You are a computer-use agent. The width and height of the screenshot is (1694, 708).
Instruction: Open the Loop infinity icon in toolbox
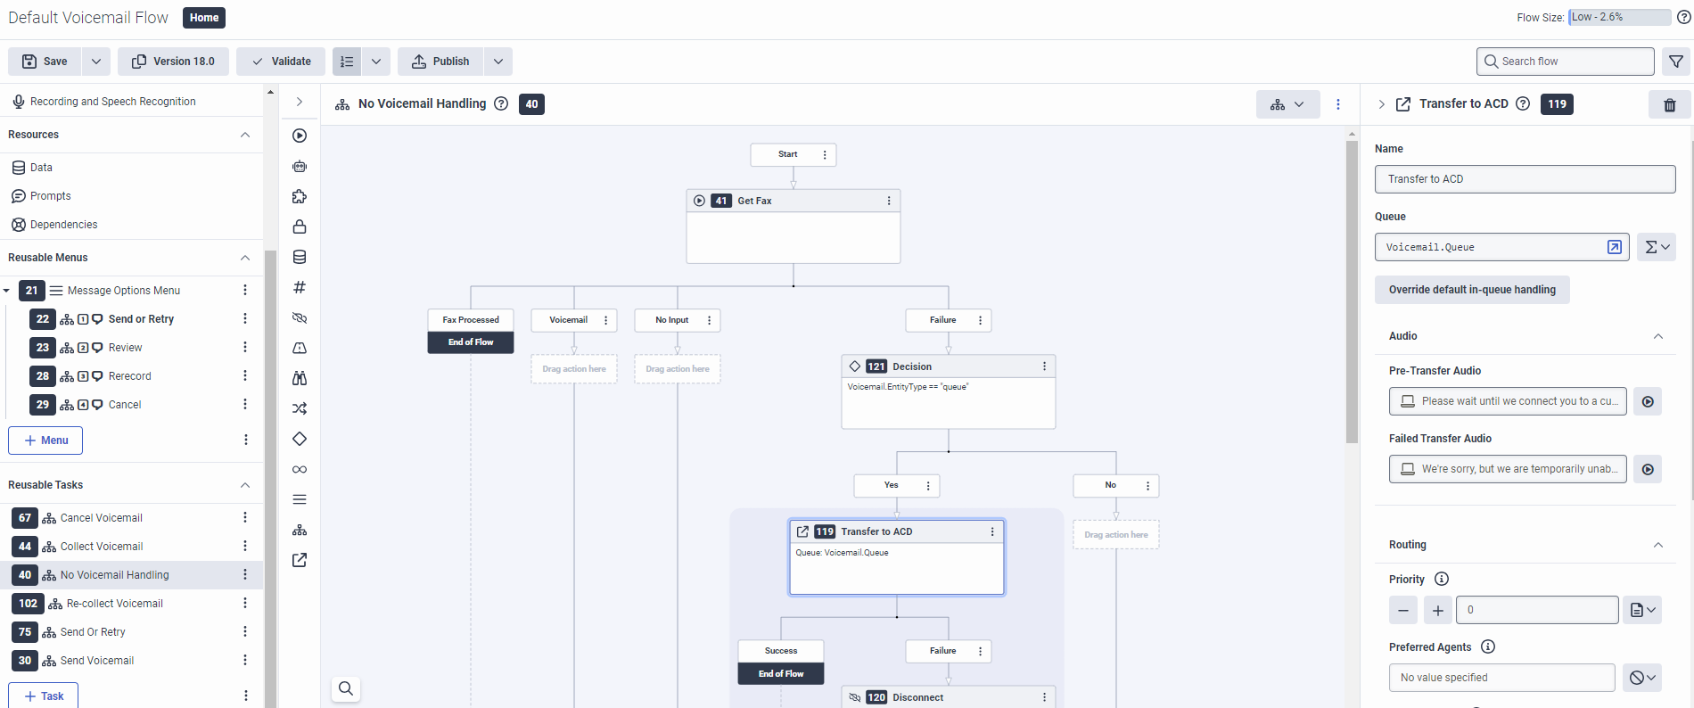tap(300, 469)
